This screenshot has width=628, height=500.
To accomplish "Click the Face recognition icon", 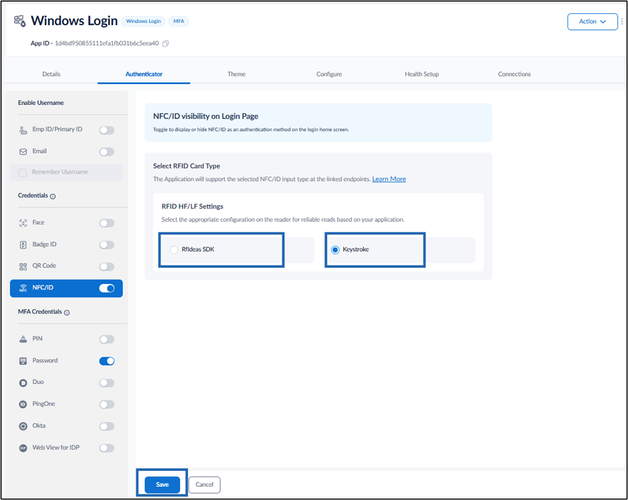I will [x=23, y=223].
